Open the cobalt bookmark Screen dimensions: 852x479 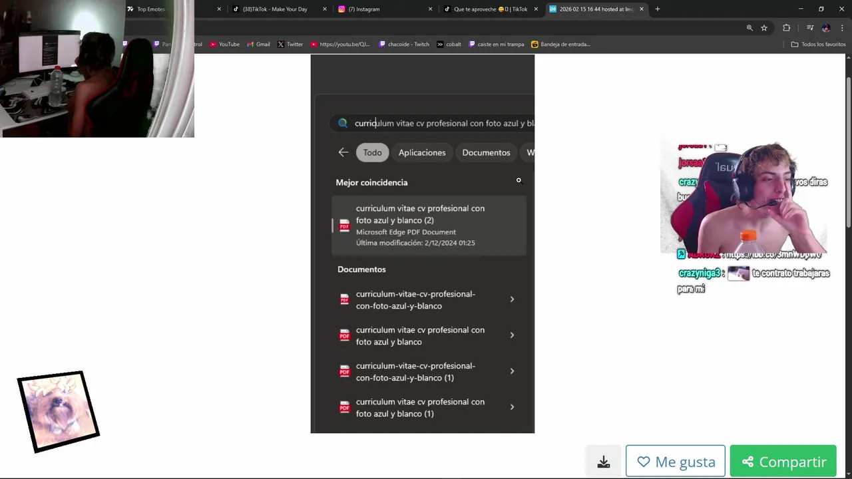click(x=449, y=45)
